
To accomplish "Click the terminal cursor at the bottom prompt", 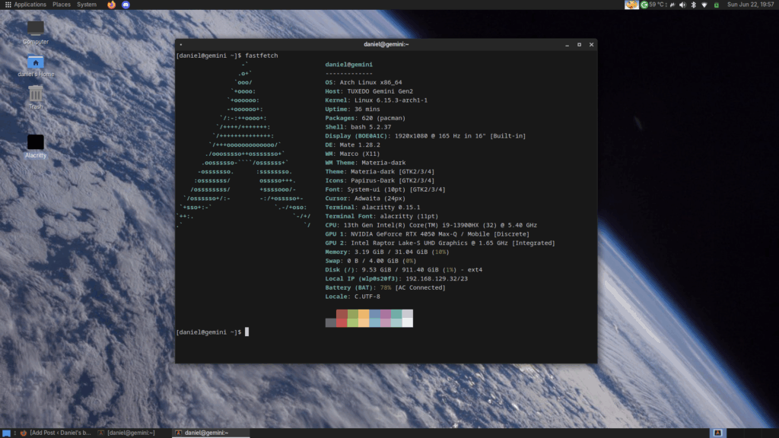I will [x=247, y=332].
